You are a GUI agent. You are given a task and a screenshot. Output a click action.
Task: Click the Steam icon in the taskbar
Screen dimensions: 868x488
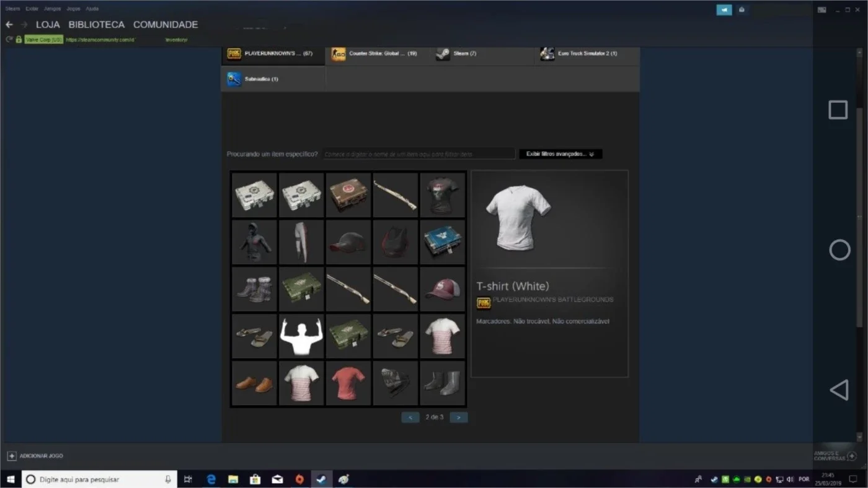click(x=321, y=479)
